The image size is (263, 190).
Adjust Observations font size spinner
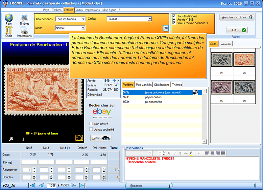[164, 153]
